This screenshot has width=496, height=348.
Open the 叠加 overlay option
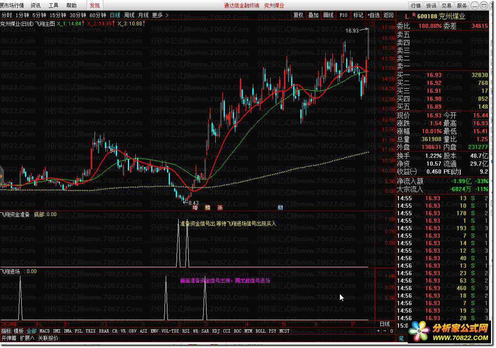pyautogui.click(x=313, y=15)
